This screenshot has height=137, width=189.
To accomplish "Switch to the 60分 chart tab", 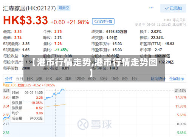I will 92,79.
